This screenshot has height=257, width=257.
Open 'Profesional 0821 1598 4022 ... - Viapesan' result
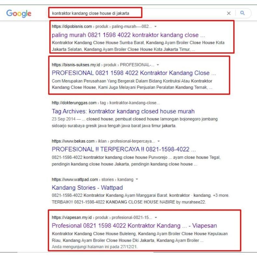coord(134,226)
